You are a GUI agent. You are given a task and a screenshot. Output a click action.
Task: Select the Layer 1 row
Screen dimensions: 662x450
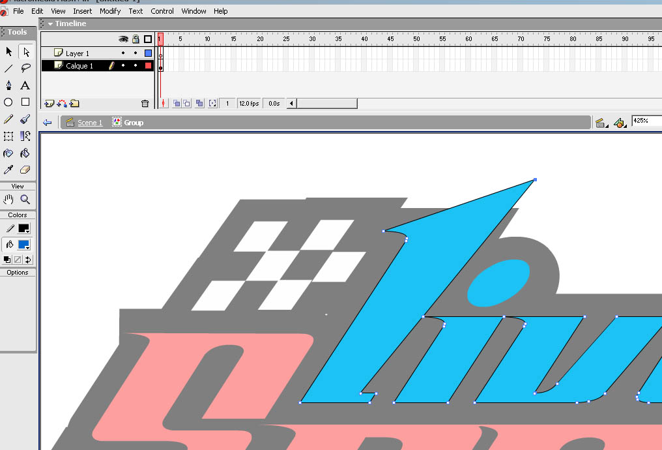pyautogui.click(x=97, y=53)
